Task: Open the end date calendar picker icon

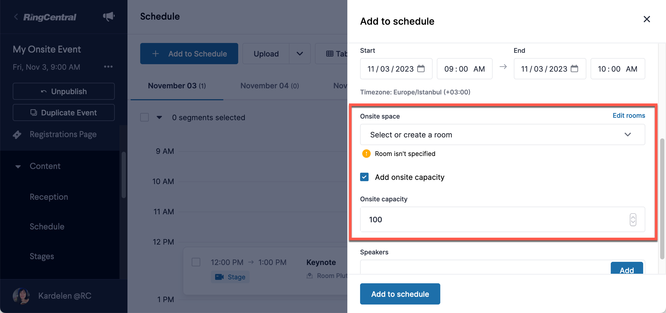Action: click(x=574, y=69)
